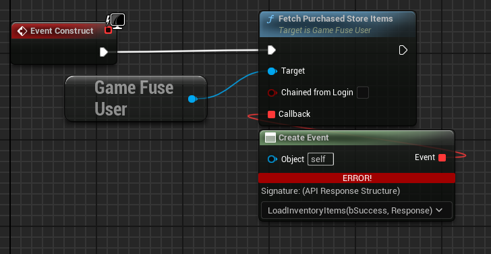Click Event Construct red delegate output pin
The height and width of the screenshot is (254, 491).
tap(108, 30)
